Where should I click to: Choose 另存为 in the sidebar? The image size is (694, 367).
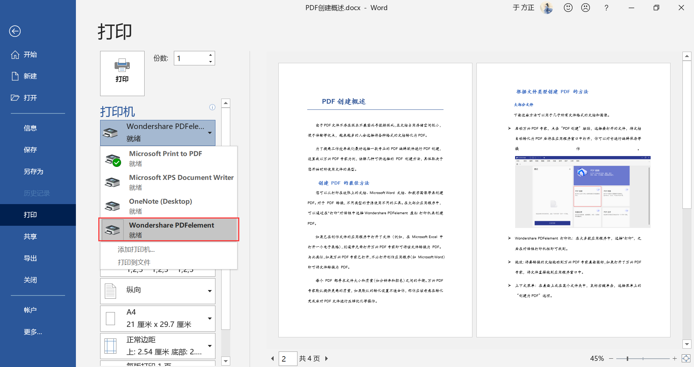coord(38,172)
